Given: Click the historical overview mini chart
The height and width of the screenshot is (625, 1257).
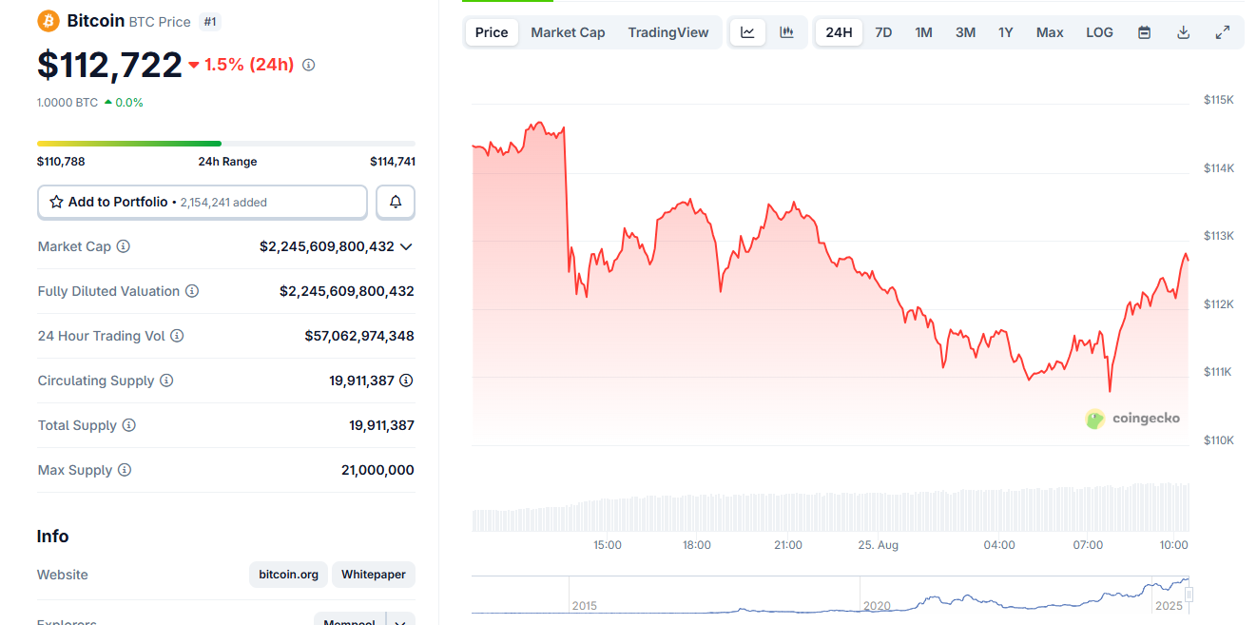Looking at the screenshot, I should point(830,595).
